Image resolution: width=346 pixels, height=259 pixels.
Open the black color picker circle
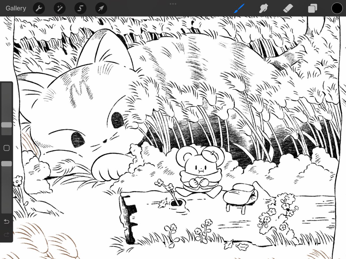(337, 8)
